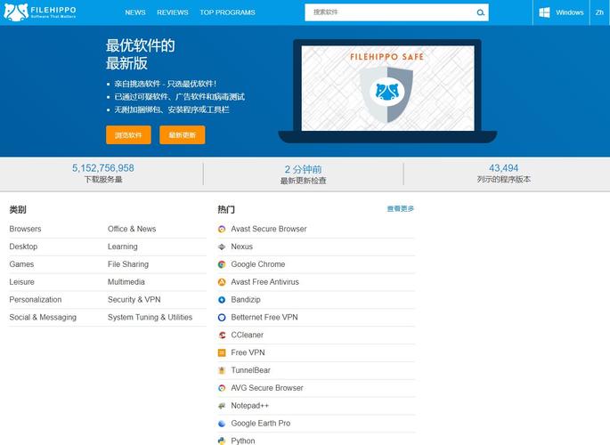This screenshot has height=445, width=610.
Task: Click the 类别 heading
Action: coord(18,209)
